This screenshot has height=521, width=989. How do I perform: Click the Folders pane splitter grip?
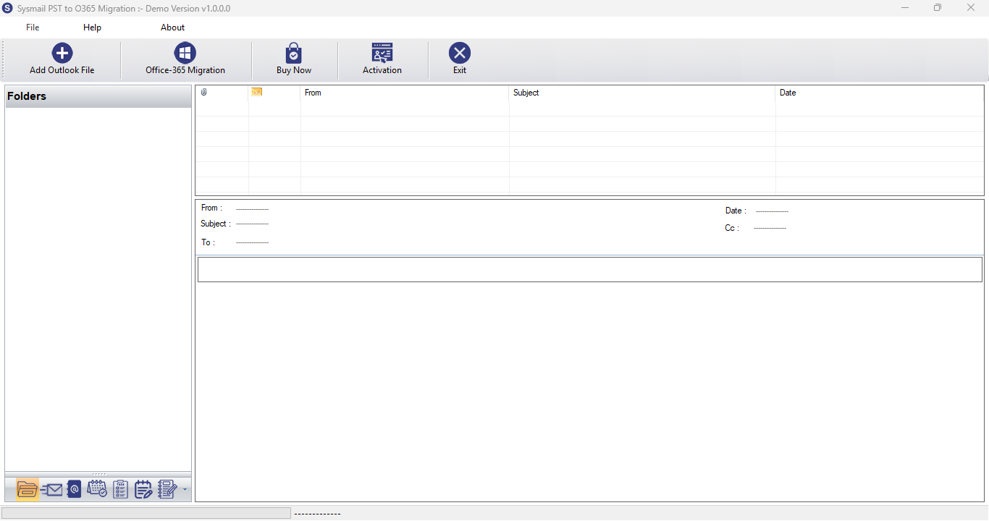pyautogui.click(x=98, y=474)
